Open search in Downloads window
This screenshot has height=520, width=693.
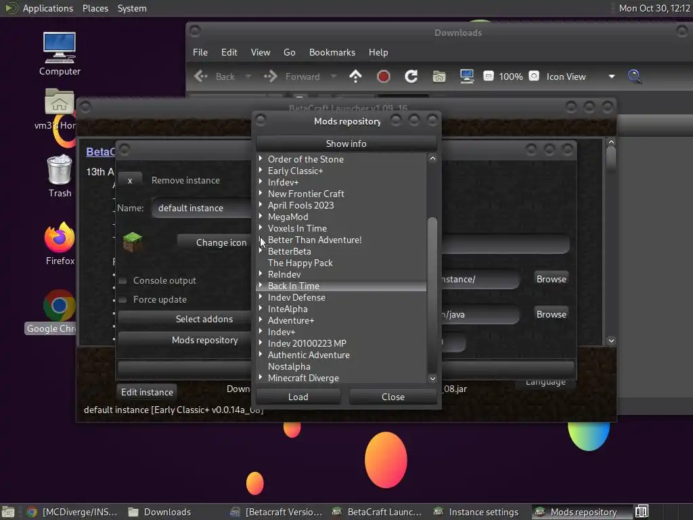point(634,77)
